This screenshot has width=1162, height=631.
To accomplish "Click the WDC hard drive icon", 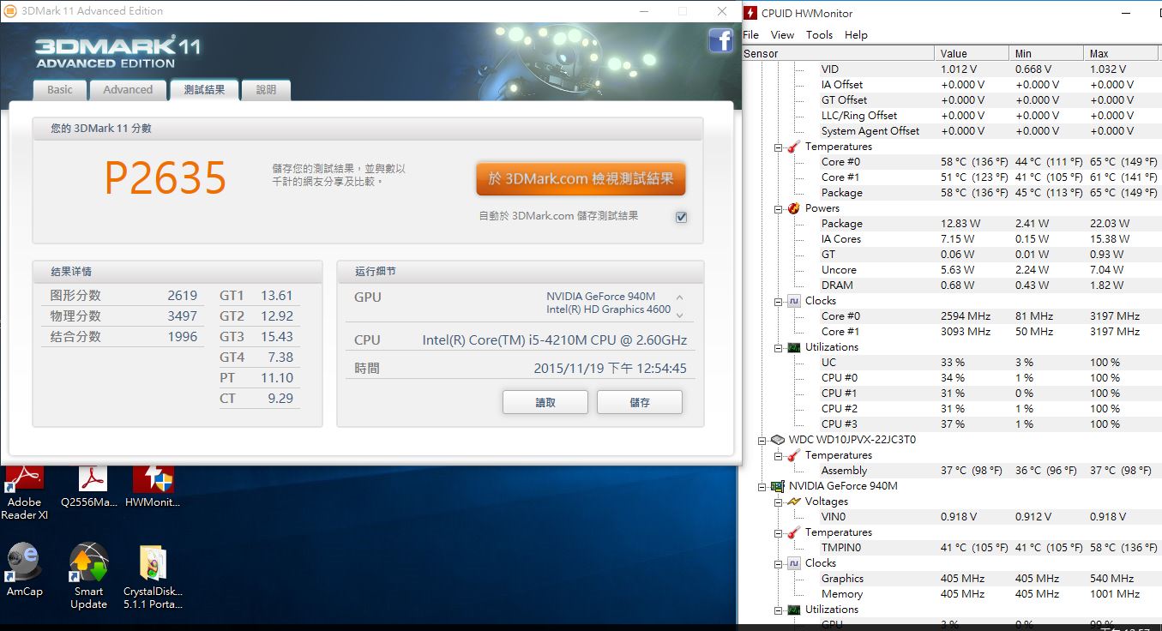I will pyautogui.click(x=778, y=440).
